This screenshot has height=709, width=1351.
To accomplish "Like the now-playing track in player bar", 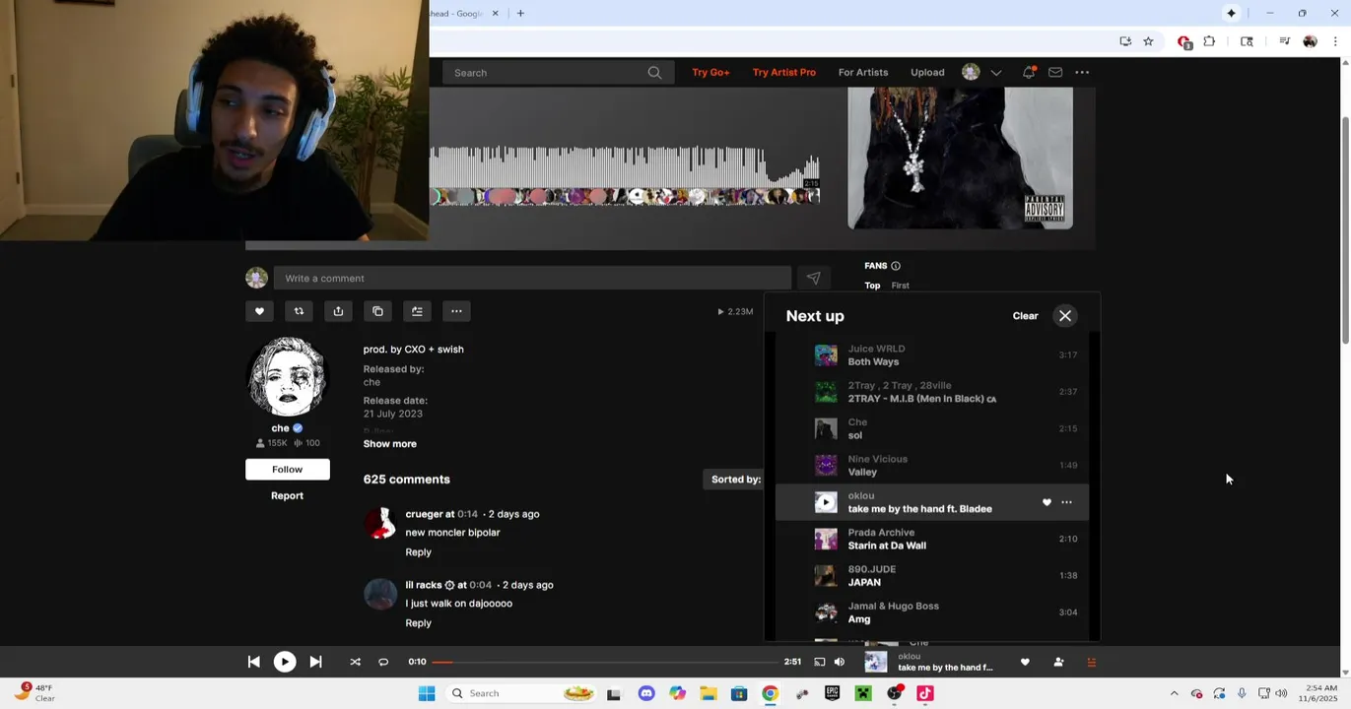I will tap(1025, 662).
